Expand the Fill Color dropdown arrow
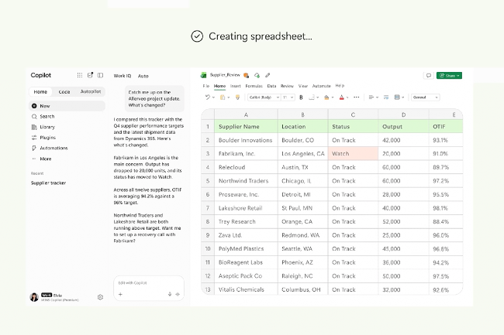Viewport: 504px width, 335px height. [x=333, y=97]
